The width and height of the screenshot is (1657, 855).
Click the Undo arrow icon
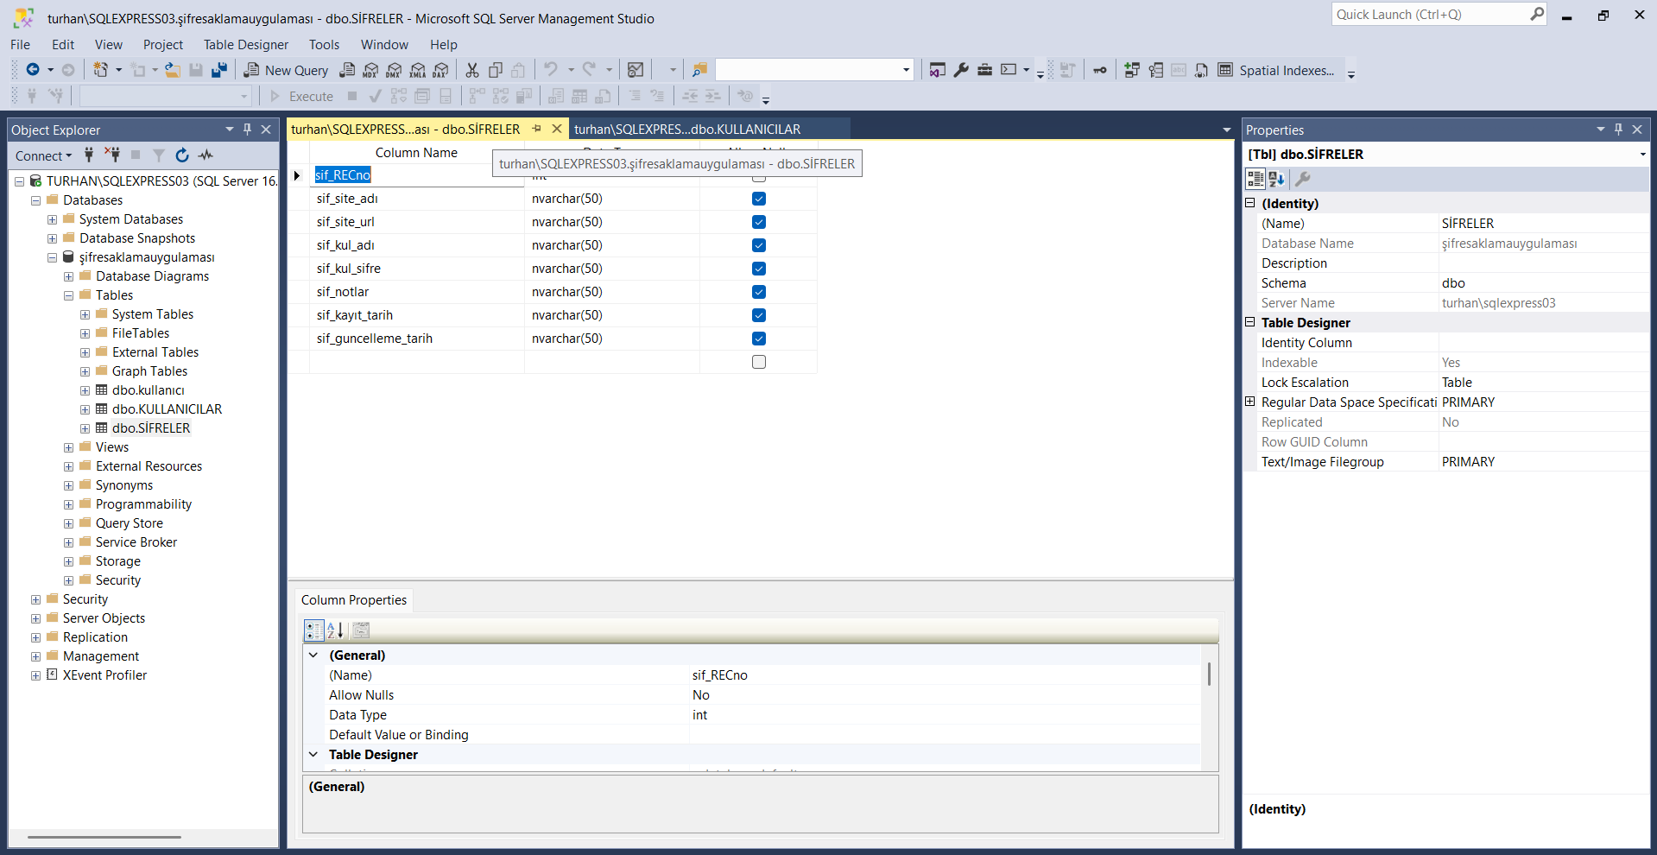[550, 70]
